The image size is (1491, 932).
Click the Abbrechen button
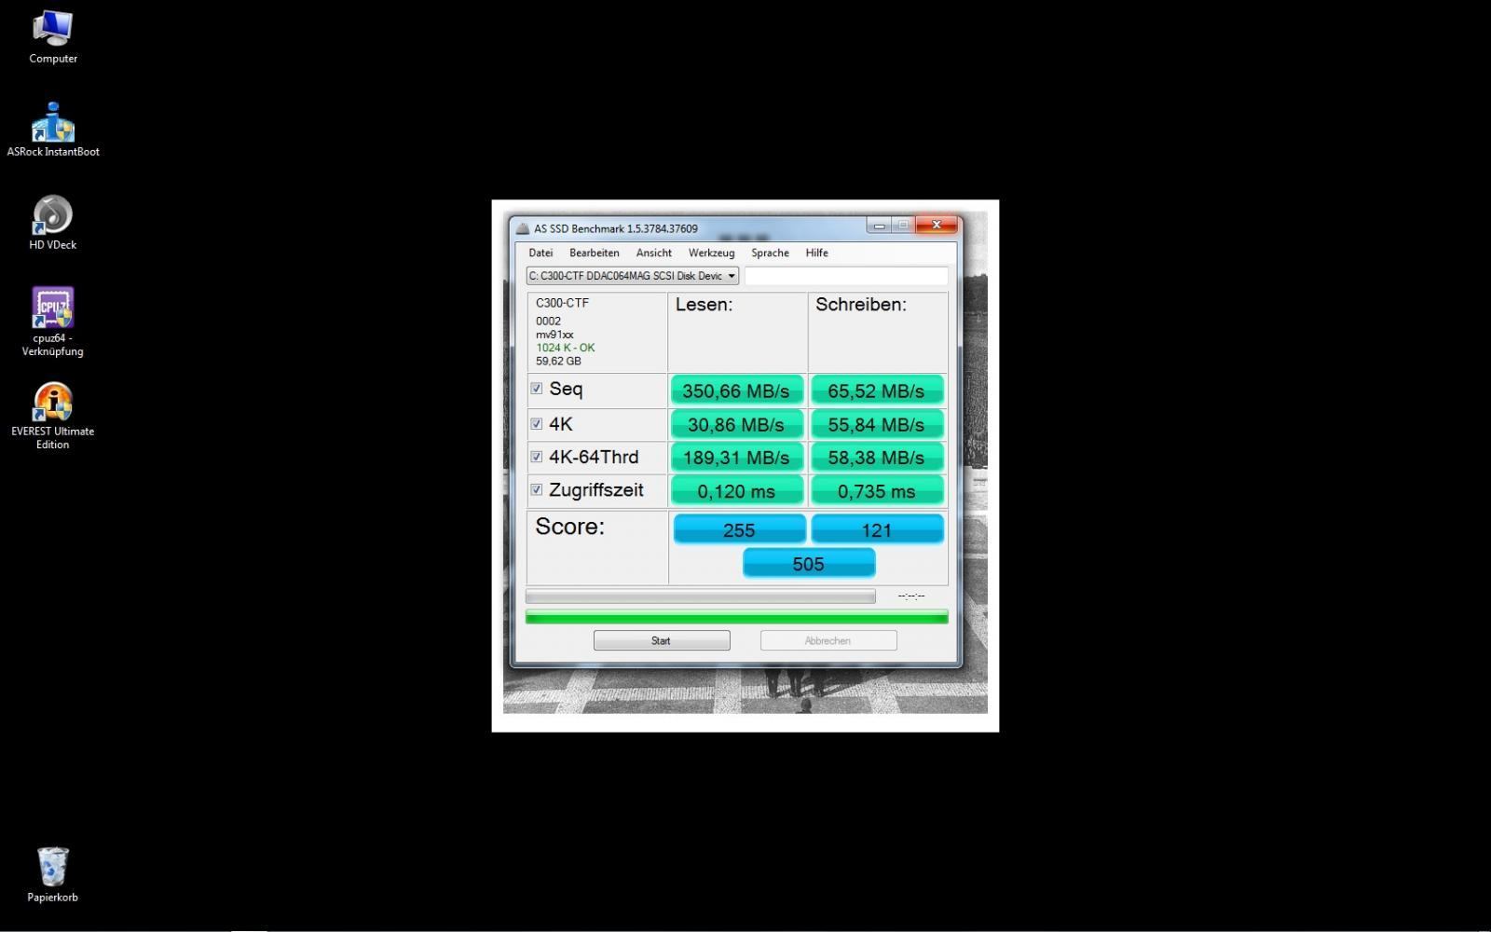[x=828, y=640]
